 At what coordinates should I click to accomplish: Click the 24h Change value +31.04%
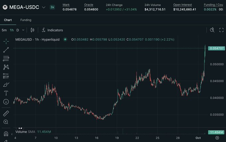(131, 10)
